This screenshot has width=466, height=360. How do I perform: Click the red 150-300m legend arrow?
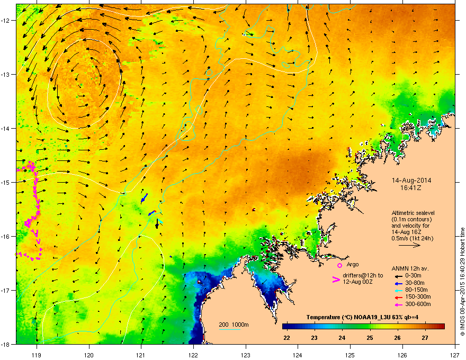(398, 298)
